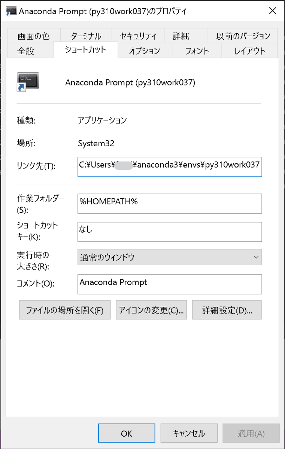This screenshot has height=449, width=285.
Task: Click the アプリケーション type text
Action: tap(102, 120)
